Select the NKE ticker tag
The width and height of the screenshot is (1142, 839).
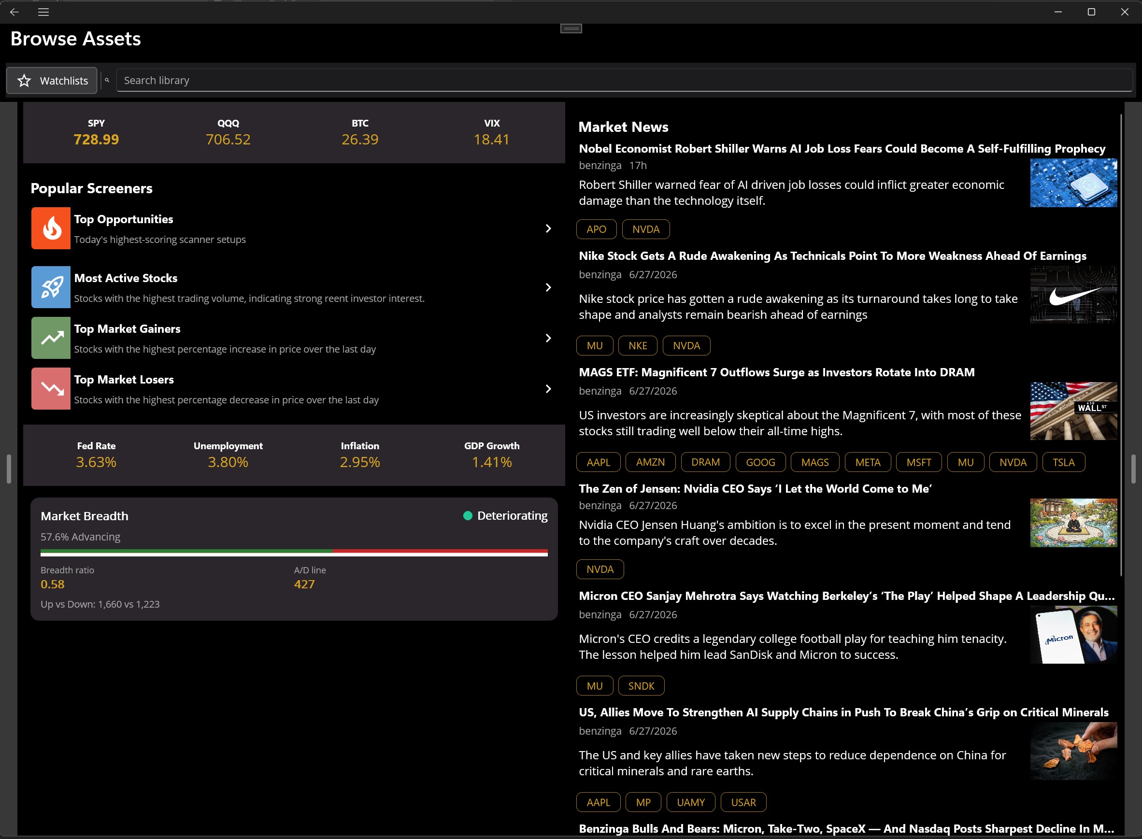[638, 346]
